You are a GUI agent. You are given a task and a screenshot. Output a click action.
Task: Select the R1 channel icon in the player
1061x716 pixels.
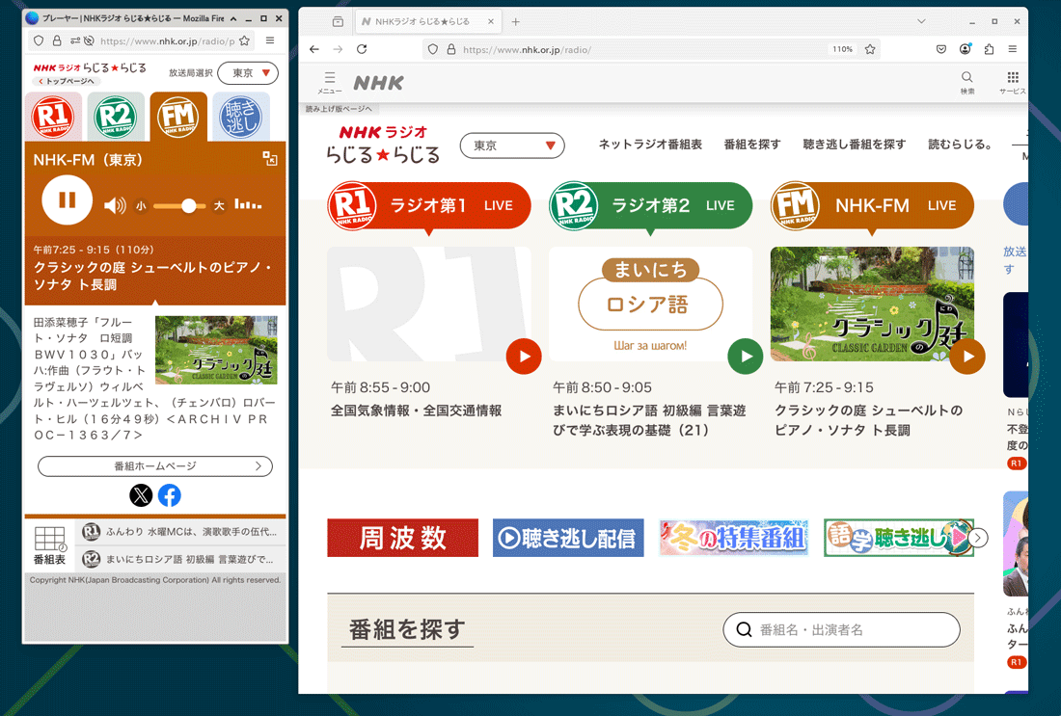point(53,118)
